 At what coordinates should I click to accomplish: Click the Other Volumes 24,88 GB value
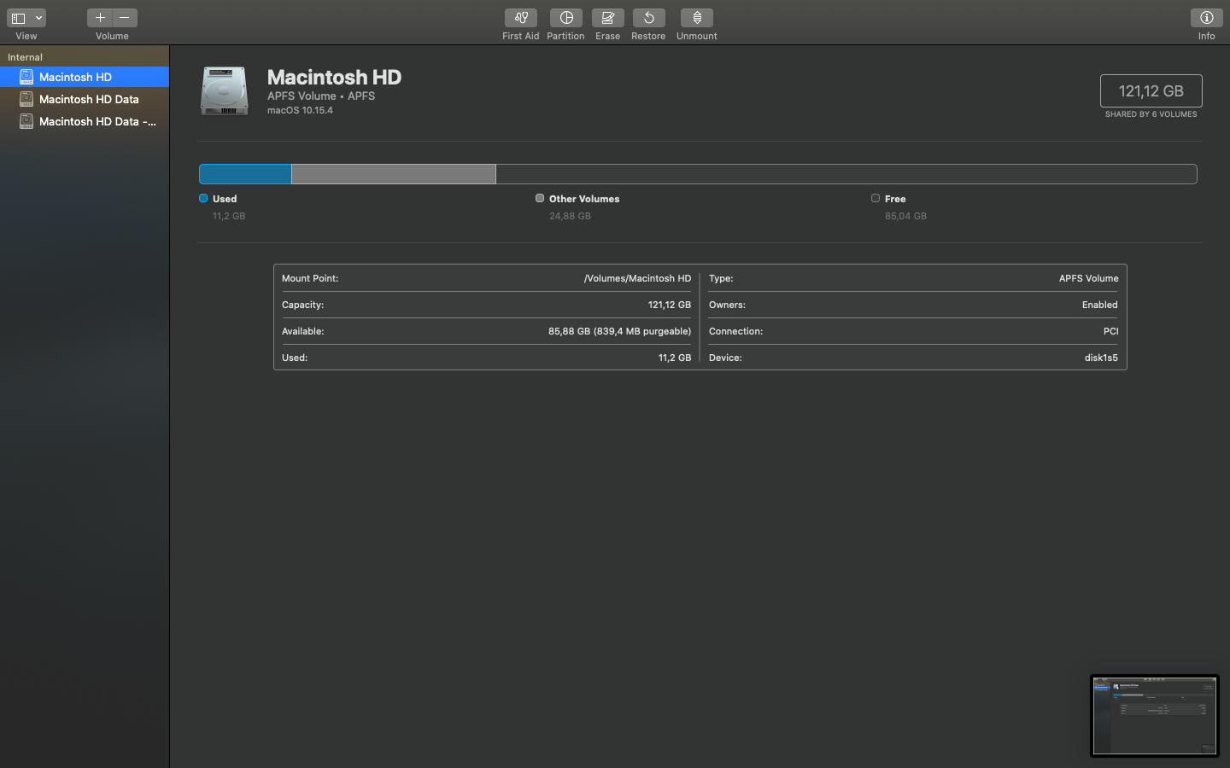pyautogui.click(x=570, y=216)
